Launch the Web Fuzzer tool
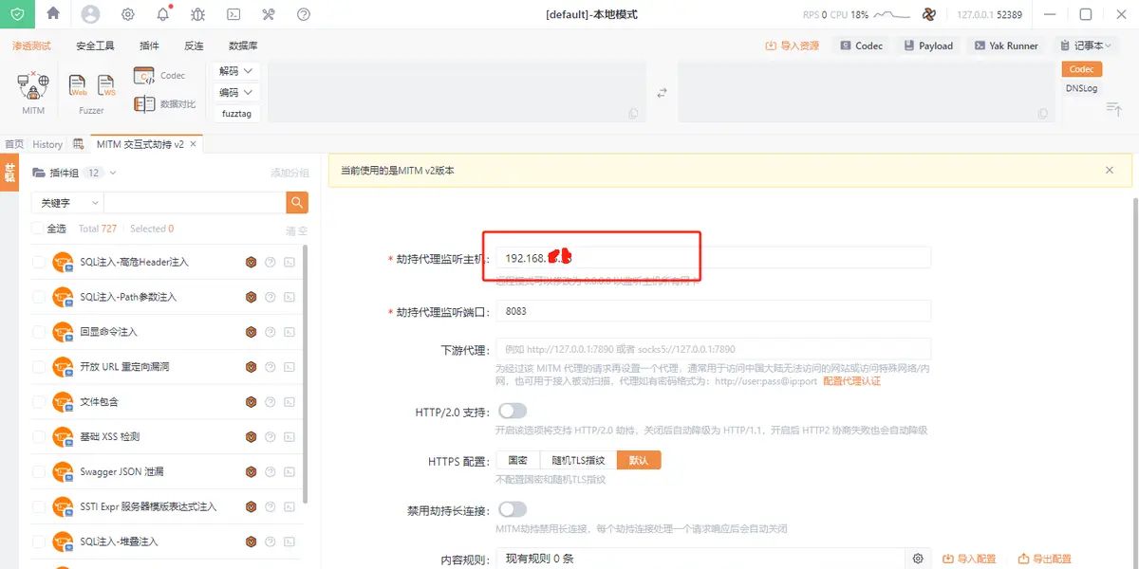This screenshot has height=569, width=1139. point(78,86)
